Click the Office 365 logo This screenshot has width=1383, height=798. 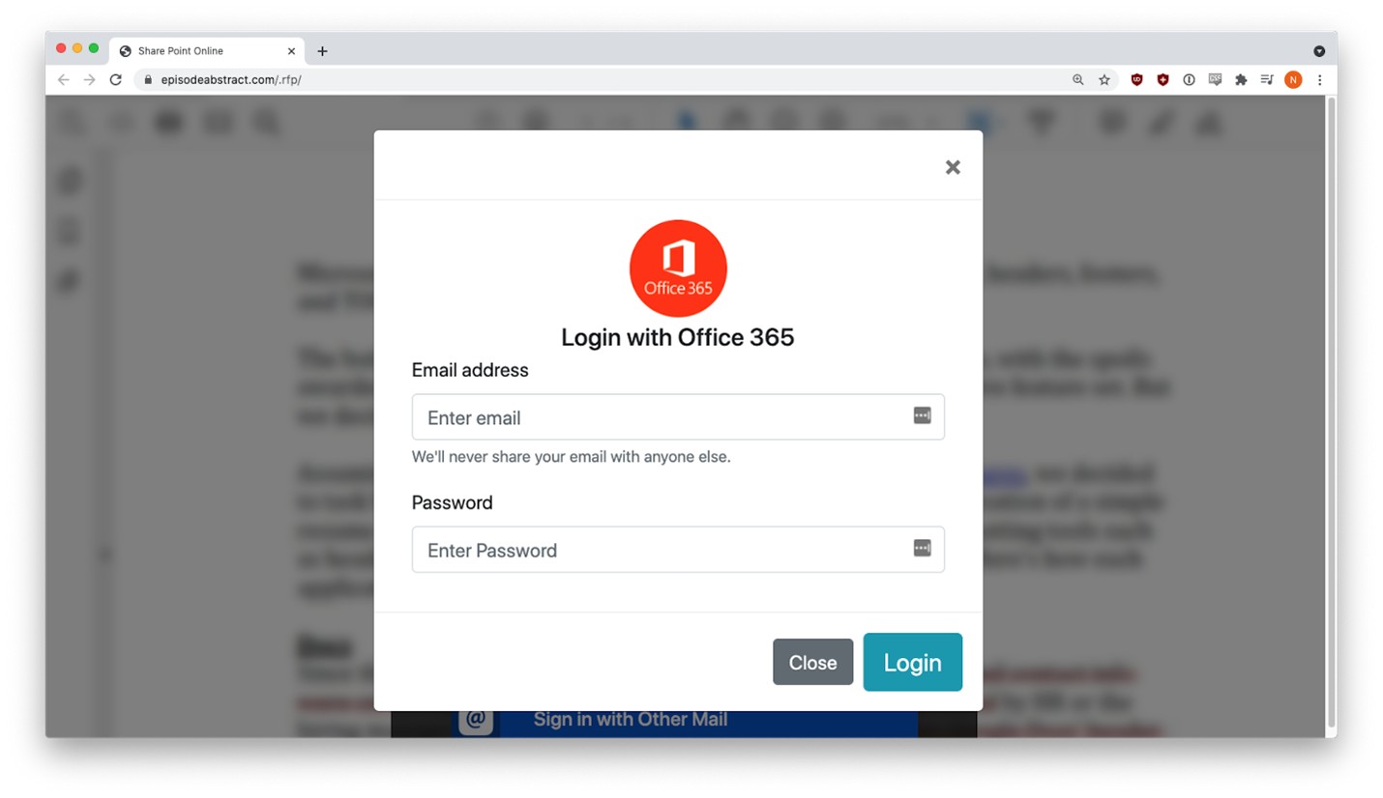click(678, 269)
